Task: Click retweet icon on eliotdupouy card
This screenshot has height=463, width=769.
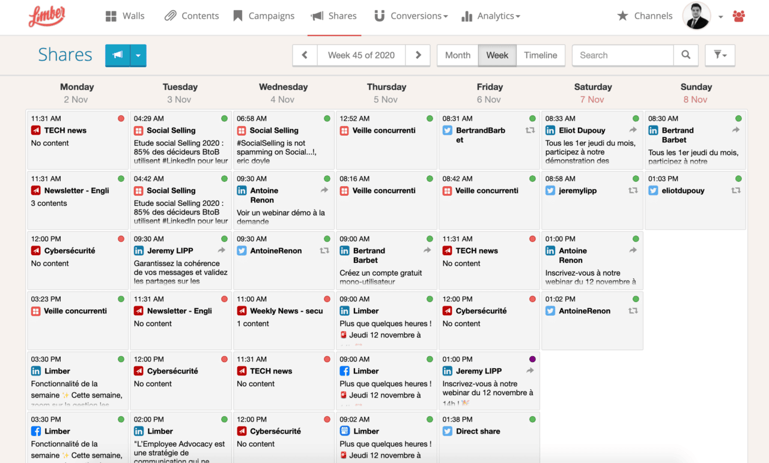Action: click(x=736, y=190)
